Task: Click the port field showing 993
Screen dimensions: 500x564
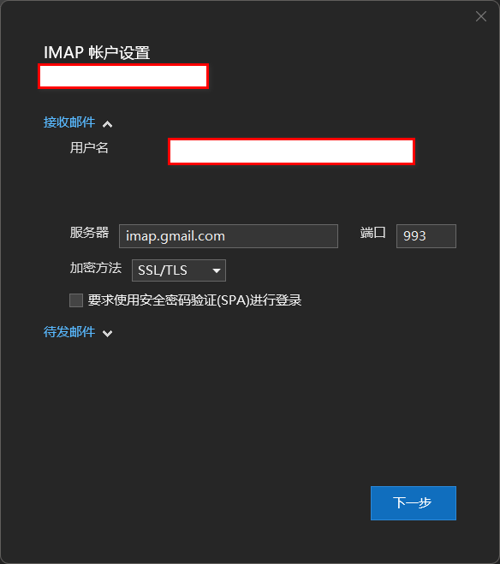Action: pos(426,236)
